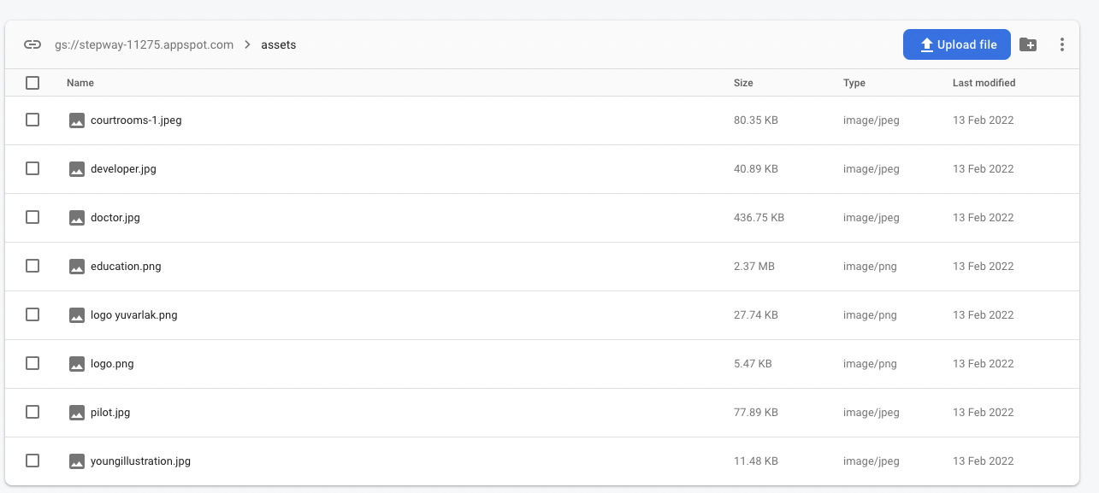
Task: Click the new folder icon
Action: click(1028, 44)
